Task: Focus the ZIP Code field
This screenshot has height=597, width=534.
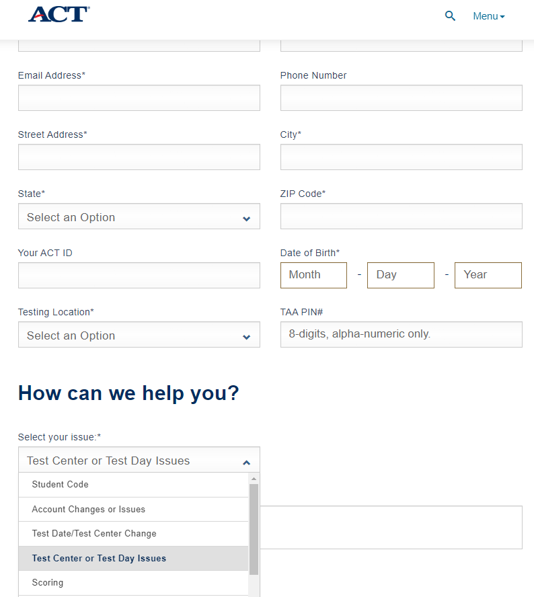Action: click(402, 216)
